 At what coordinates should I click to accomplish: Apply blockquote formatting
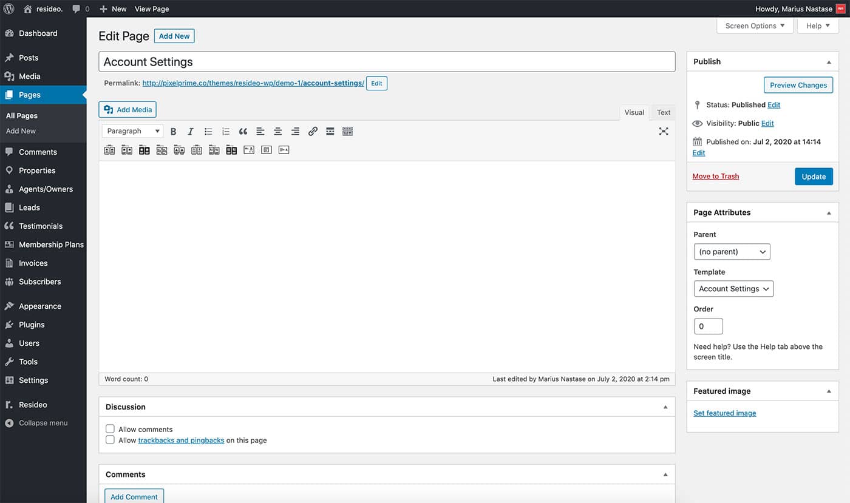pyautogui.click(x=243, y=131)
